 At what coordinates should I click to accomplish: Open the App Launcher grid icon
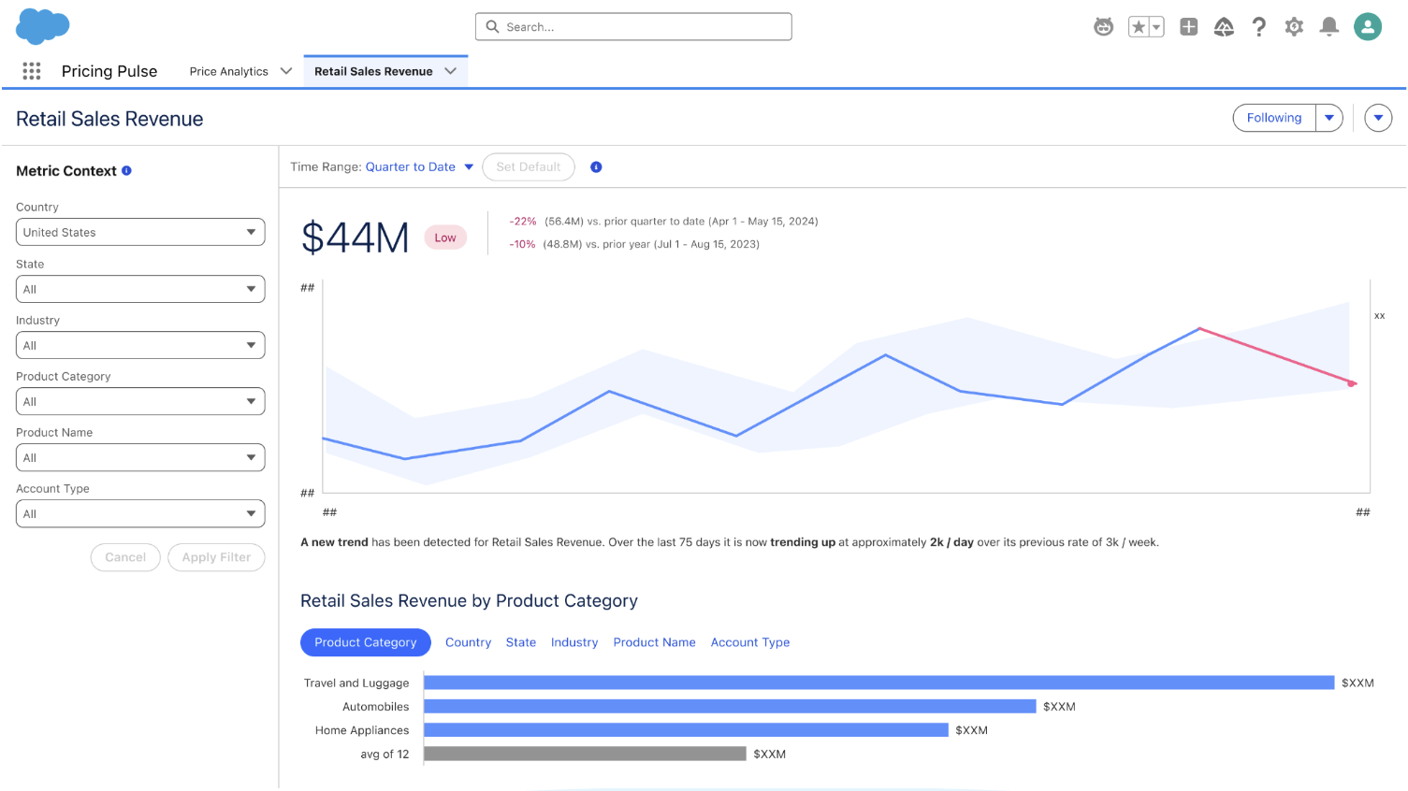tap(32, 71)
